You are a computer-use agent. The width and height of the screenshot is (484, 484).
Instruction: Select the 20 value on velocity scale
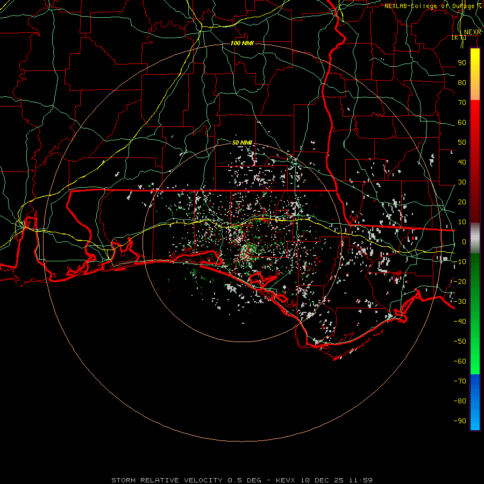(x=462, y=202)
